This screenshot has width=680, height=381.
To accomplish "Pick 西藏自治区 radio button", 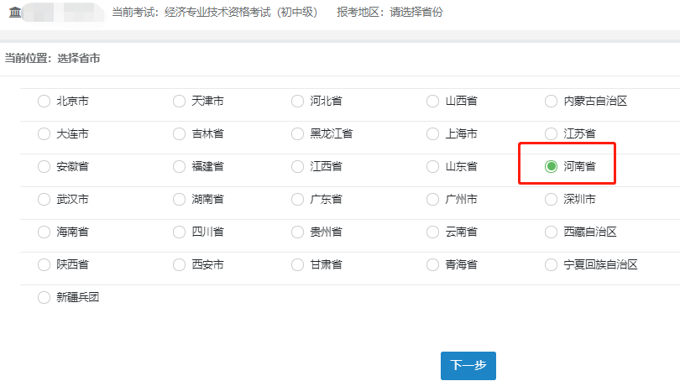I will coord(551,232).
